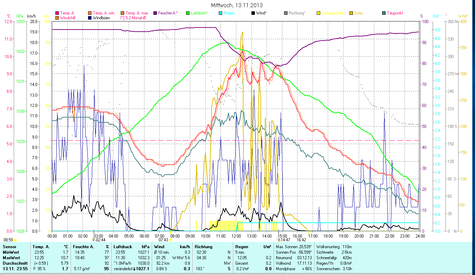Click the purple Feuchte A.* legend swatch

[155, 13]
